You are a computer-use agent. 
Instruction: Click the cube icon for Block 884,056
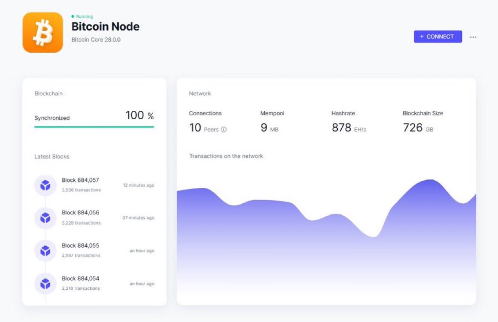45,217
